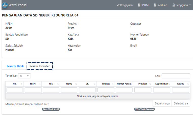Click the Residu column filter field
This screenshot has height=115, width=193.
[181, 90]
